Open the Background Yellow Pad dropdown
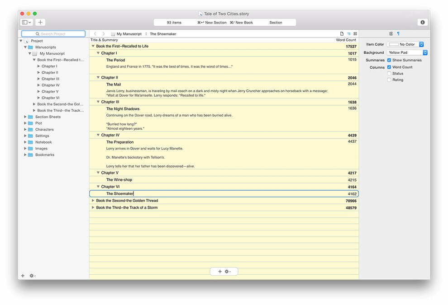The width and height of the screenshot is (448, 305). tap(407, 52)
